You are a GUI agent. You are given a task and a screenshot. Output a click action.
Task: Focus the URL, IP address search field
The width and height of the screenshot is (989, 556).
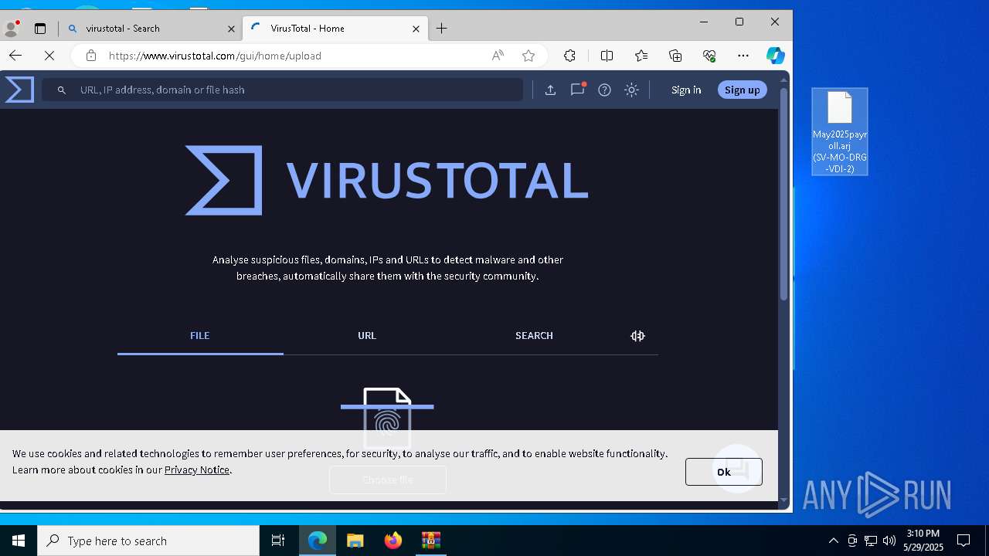pos(283,90)
